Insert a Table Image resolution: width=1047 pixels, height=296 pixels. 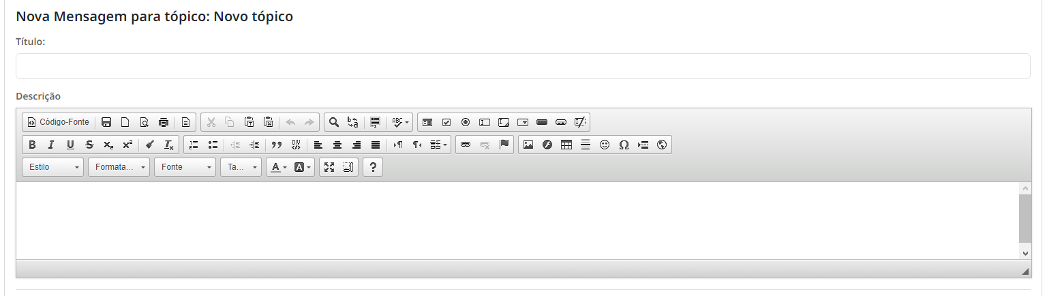(x=566, y=145)
